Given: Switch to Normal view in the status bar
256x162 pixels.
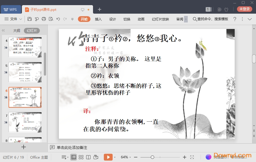Looking at the screenshot, I should 74,157.
